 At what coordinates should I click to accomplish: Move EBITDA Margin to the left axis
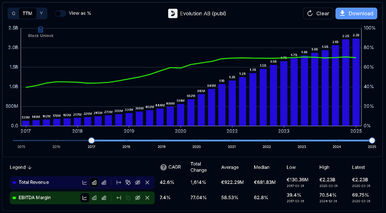click(119, 198)
